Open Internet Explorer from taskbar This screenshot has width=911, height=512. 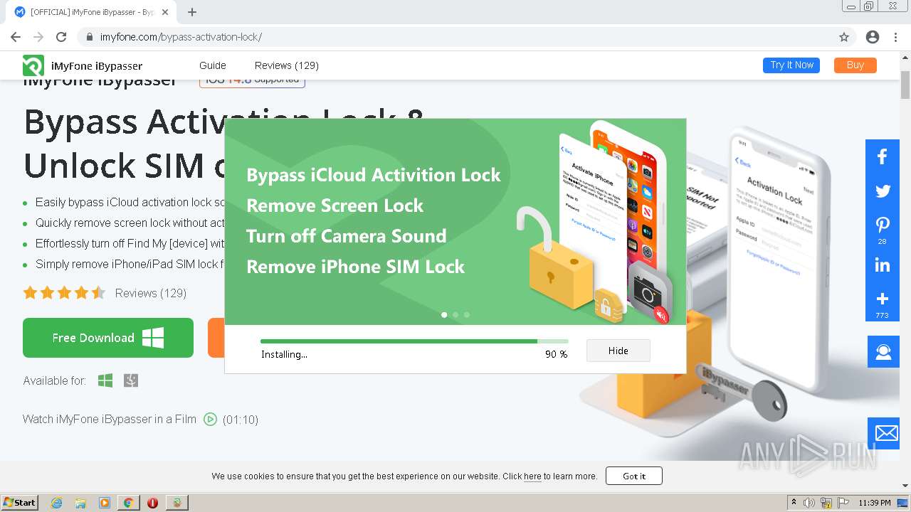[x=56, y=503]
